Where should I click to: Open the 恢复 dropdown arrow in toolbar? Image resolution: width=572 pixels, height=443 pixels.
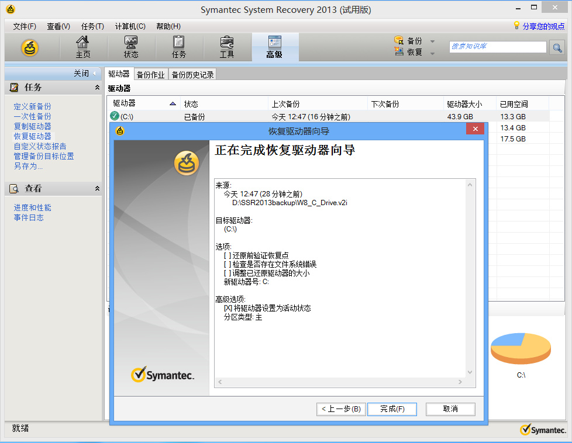point(432,53)
